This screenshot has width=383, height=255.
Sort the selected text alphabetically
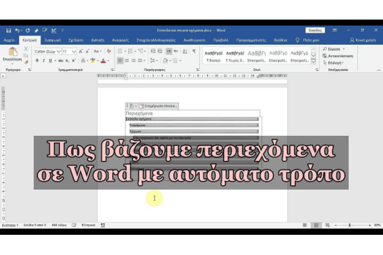(x=185, y=51)
